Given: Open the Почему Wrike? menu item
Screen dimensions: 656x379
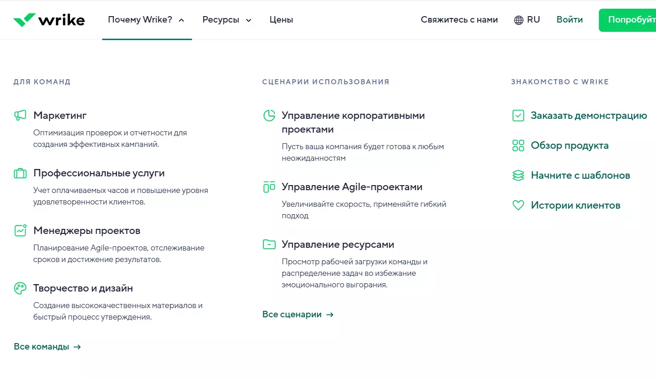Looking at the screenshot, I should click(140, 20).
